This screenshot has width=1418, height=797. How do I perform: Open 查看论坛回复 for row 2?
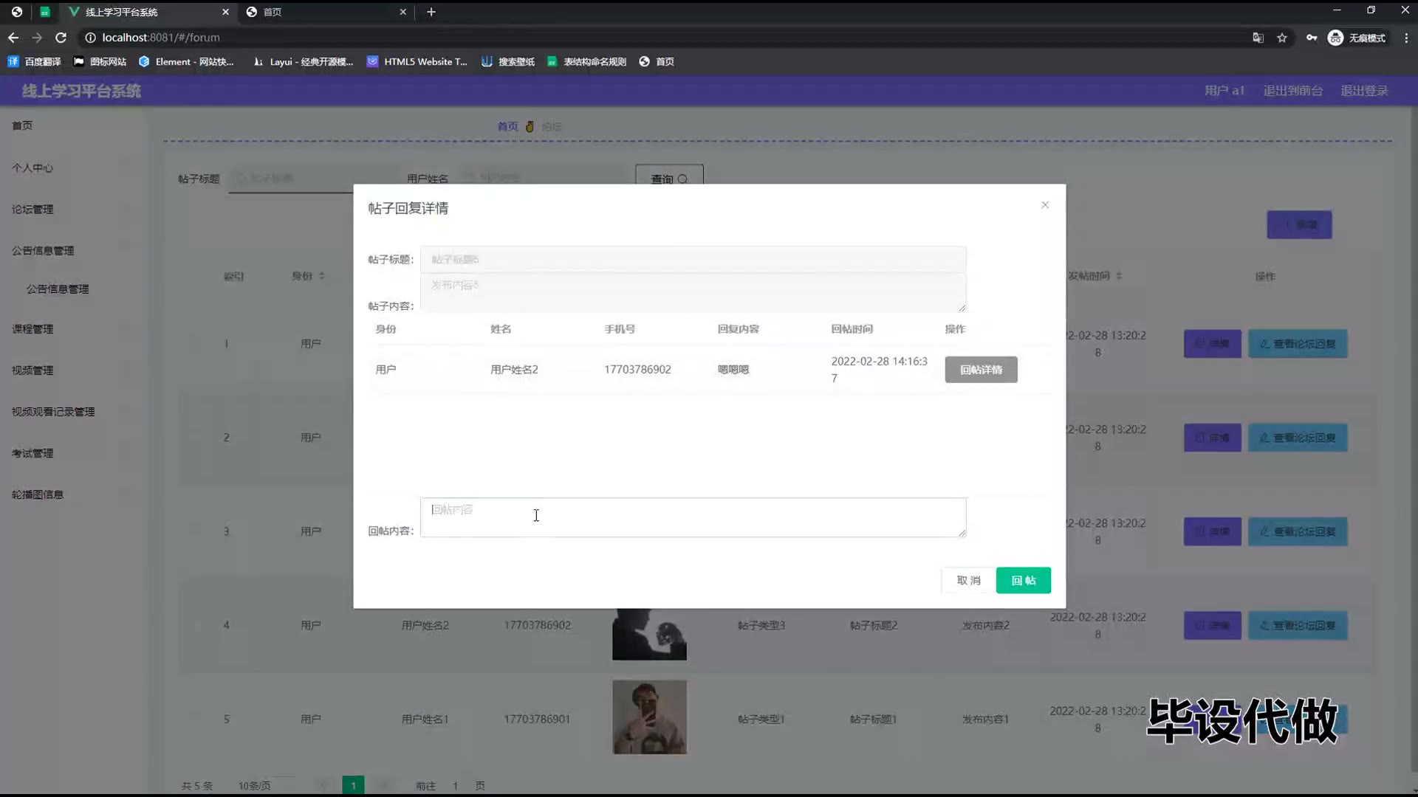click(x=1298, y=438)
